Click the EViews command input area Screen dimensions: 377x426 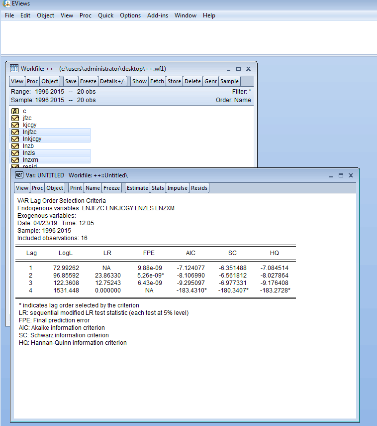tap(189, 38)
